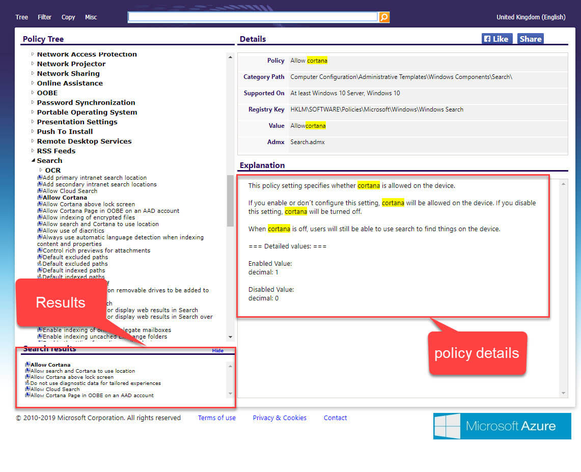Expand the Remote Desktop Services node
Screen dimensions: 581x472
click(x=33, y=141)
